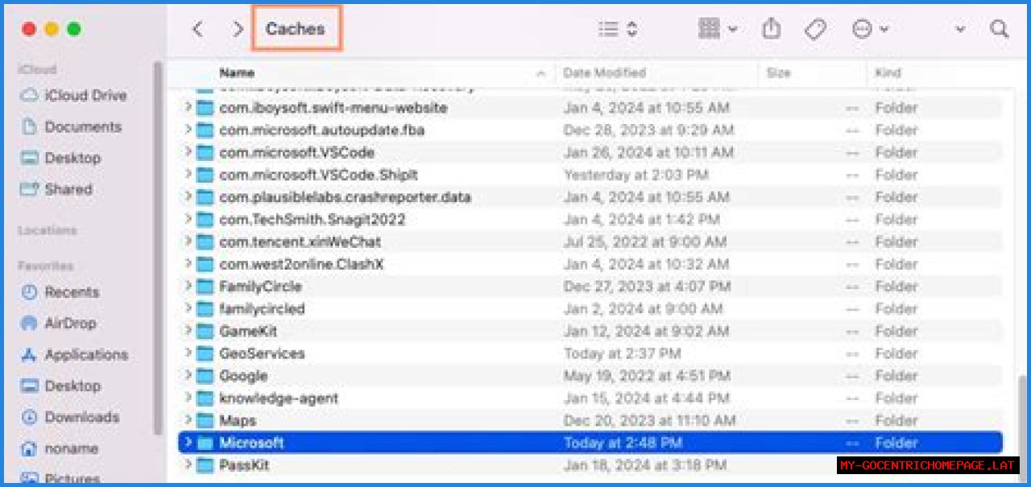
Task: Open Recents in the sidebar
Action: pyautogui.click(x=71, y=292)
